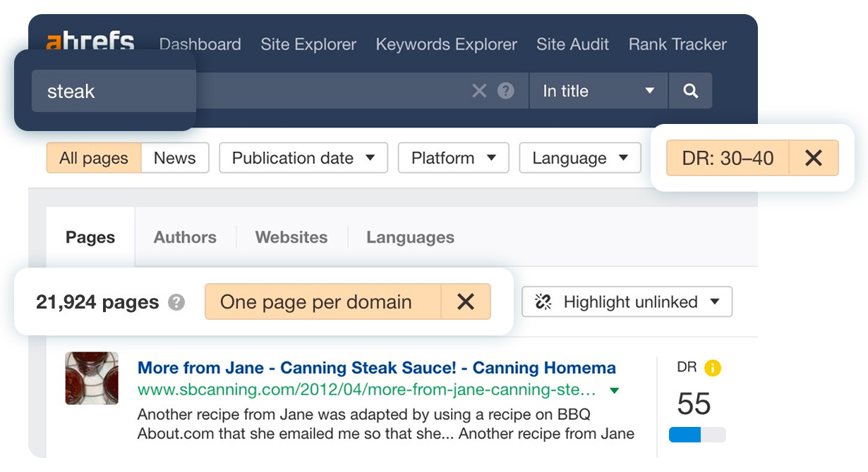Switch results to News mode
The width and height of the screenshot is (868, 472).
[175, 158]
